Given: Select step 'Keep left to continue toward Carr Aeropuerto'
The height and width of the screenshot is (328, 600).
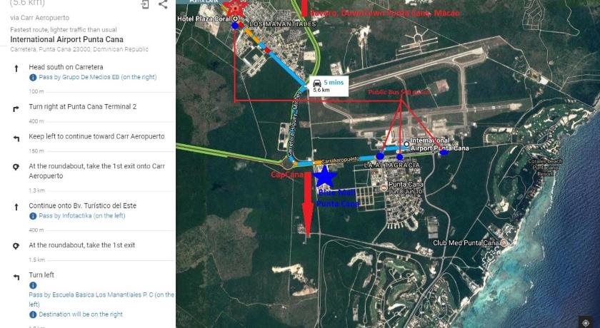Looking at the screenshot, I should tap(97, 137).
